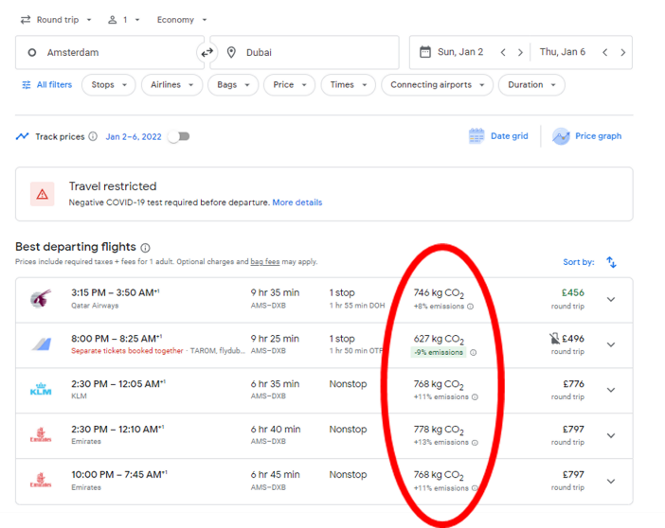Expand the Qatar Airways flight details
Image resolution: width=665 pixels, height=528 pixels.
pos(611,299)
